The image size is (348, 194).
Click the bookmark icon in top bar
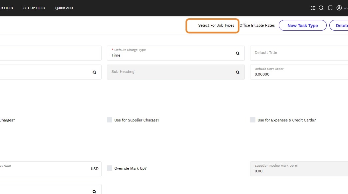tap(330, 8)
